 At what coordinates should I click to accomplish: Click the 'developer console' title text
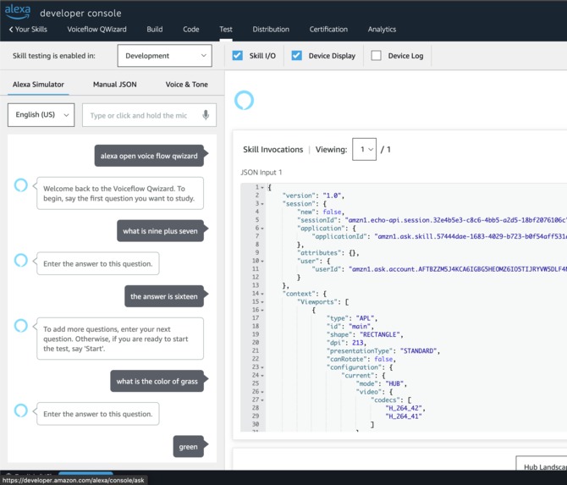point(80,14)
